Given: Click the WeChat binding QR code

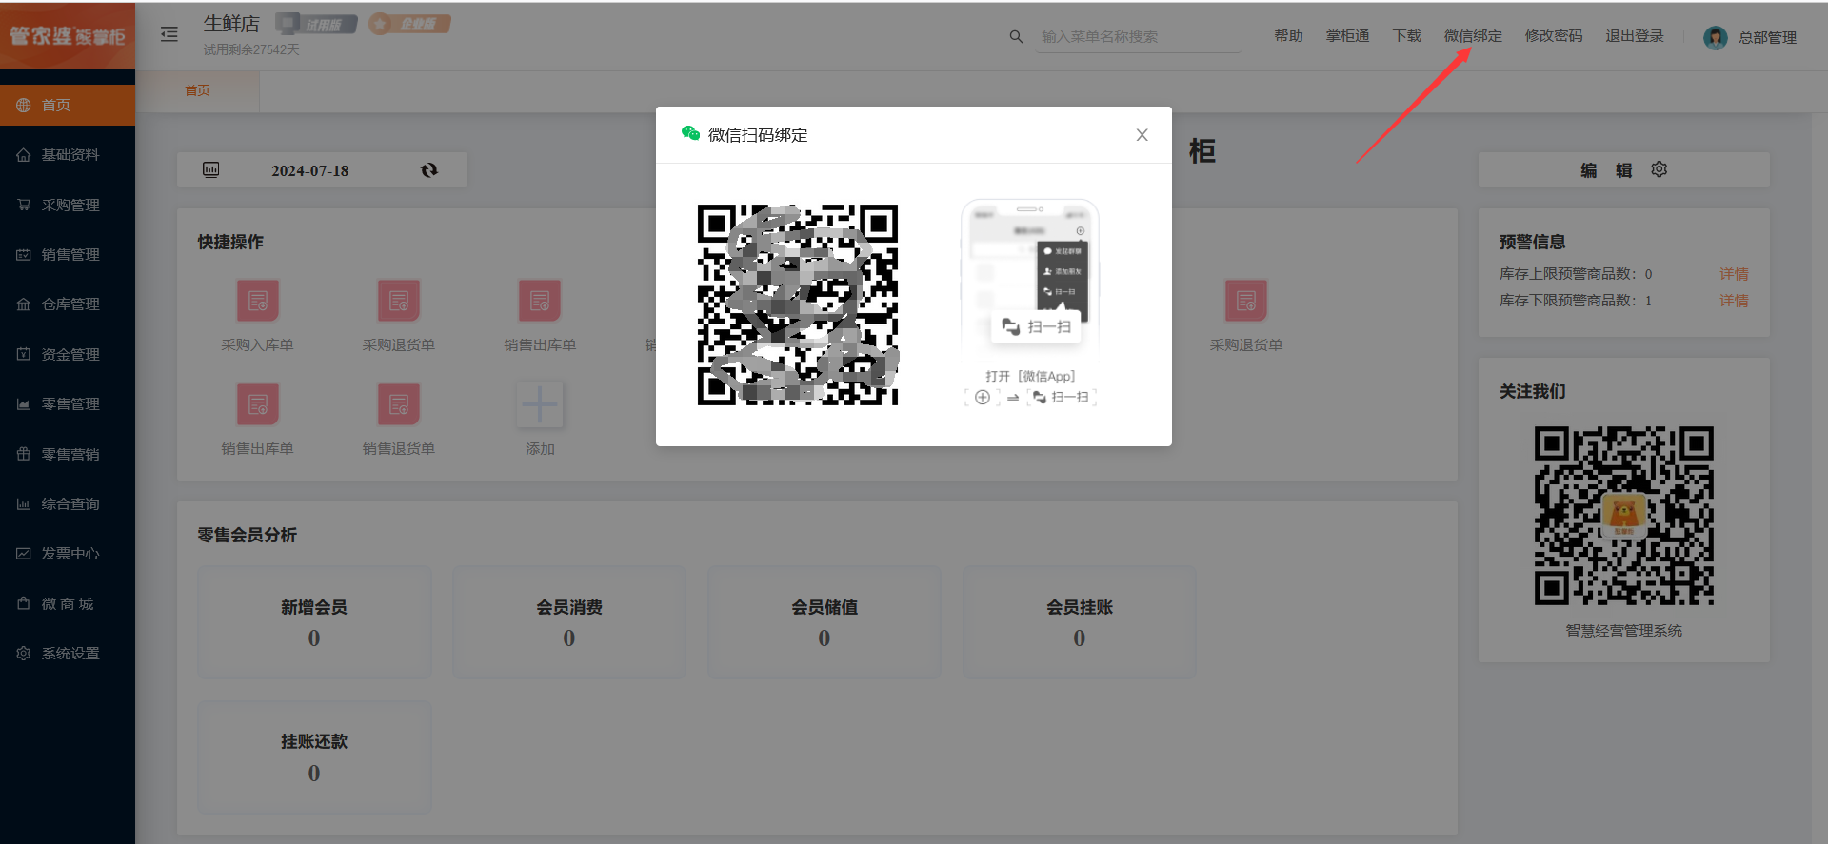Looking at the screenshot, I should 798,304.
